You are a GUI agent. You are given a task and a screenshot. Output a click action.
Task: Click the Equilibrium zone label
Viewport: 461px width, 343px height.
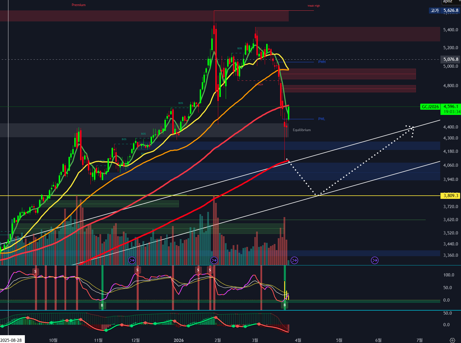(301, 130)
